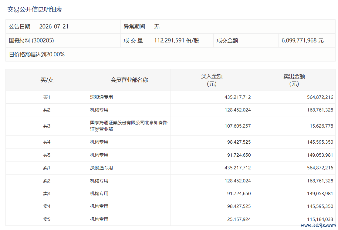The height and width of the screenshot is (230, 338).
Task: Select the 卖4 row label
Action: click(x=47, y=206)
